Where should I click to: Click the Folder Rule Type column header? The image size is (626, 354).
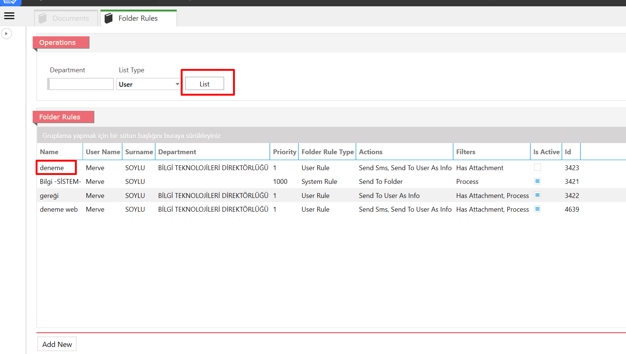[327, 152]
